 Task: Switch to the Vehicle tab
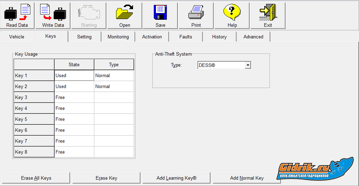click(17, 37)
